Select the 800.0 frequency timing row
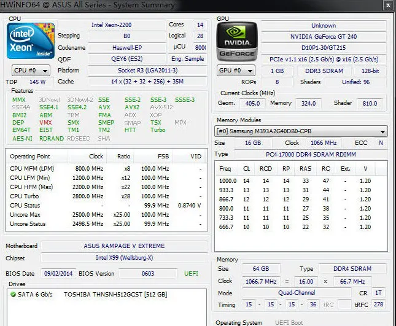This screenshot has width=396, height=326. coord(301,209)
